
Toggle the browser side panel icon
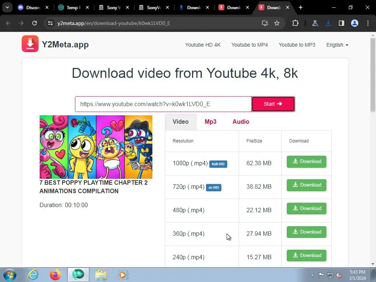[341, 23]
